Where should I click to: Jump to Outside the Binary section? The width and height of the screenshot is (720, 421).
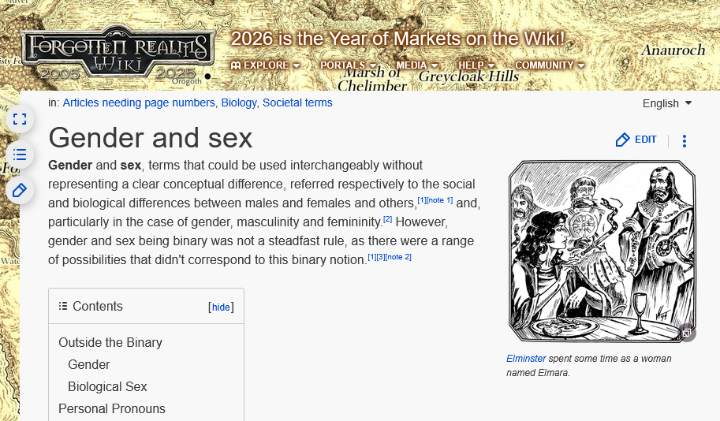click(110, 342)
